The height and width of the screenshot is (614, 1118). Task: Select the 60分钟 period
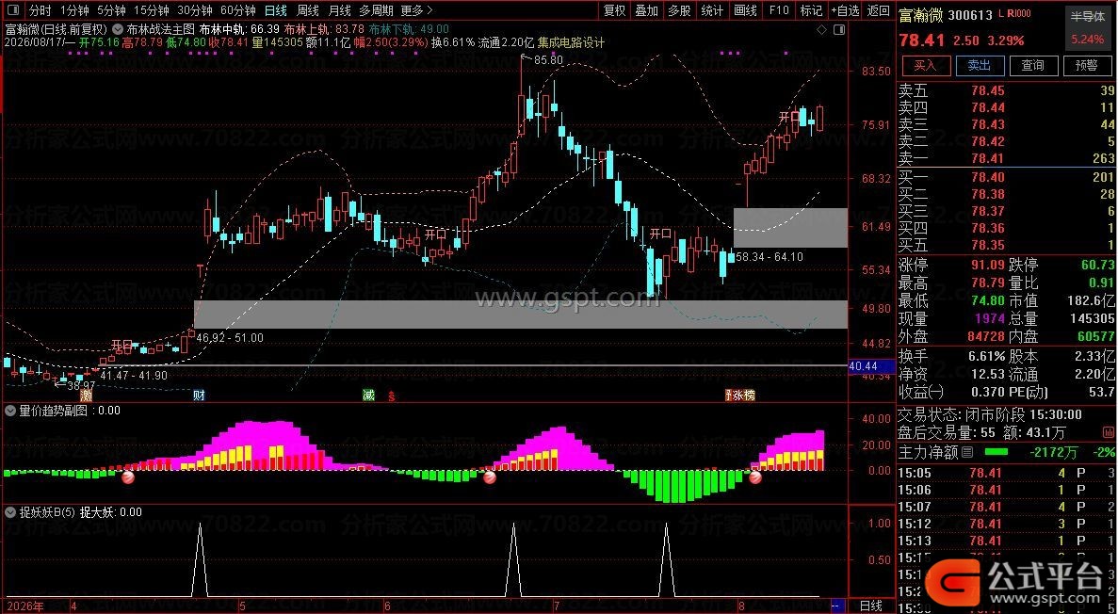[238, 10]
